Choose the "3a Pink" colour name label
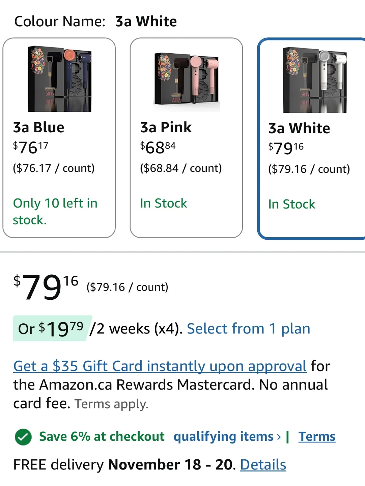Screen dimensions: 365x486 click(x=166, y=128)
